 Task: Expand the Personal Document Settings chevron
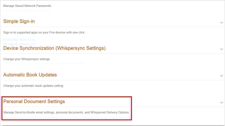[221, 102]
